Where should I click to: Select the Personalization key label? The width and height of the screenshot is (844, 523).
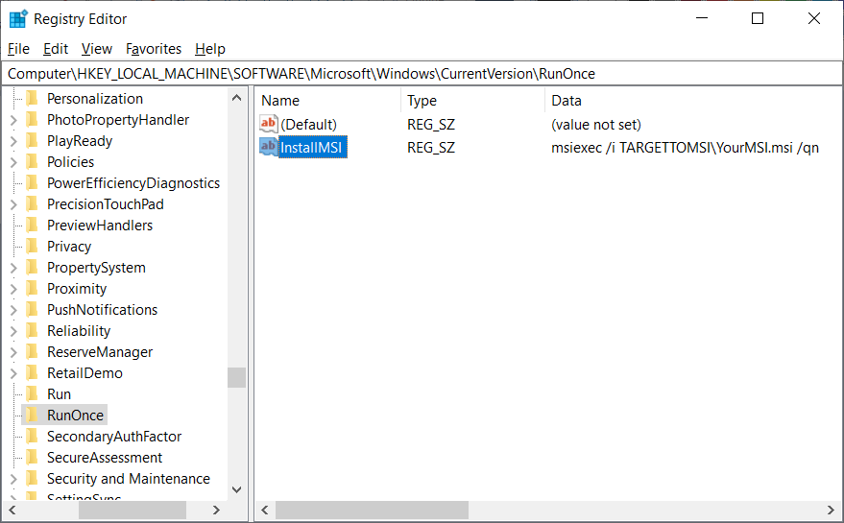click(95, 99)
